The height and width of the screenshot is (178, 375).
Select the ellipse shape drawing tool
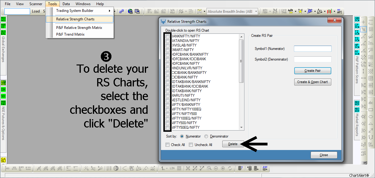371,117
